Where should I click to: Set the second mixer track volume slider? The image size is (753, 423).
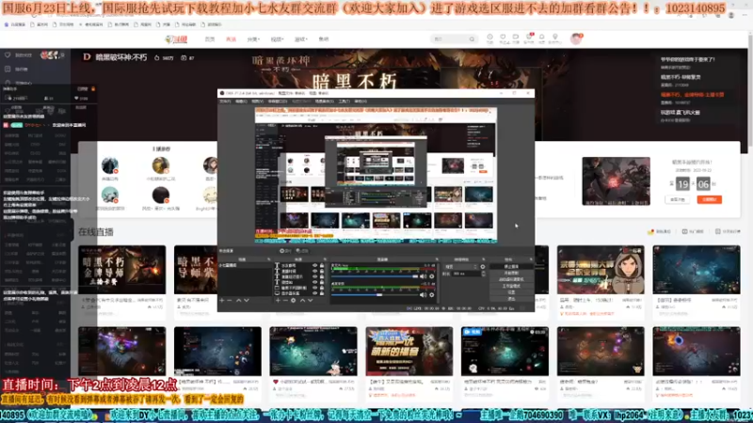375,295
